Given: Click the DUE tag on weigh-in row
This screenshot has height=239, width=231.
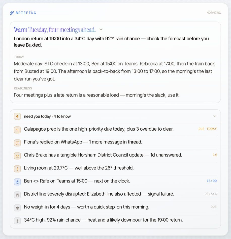Looking at the screenshot, I should click(214, 207).
